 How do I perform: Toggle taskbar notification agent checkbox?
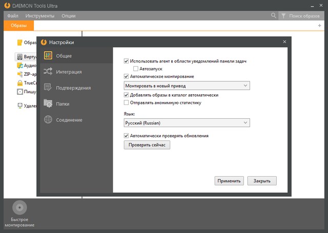pyautogui.click(x=126, y=61)
